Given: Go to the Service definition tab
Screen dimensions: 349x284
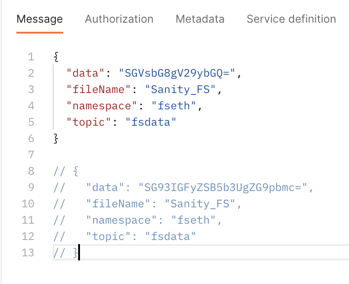Looking at the screenshot, I should pyautogui.click(x=291, y=20).
